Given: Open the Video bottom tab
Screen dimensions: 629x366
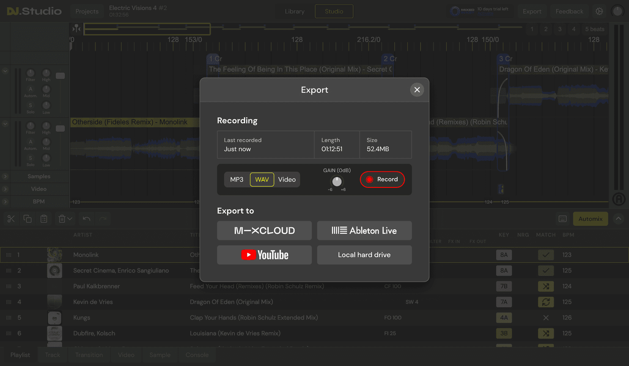Looking at the screenshot, I should pos(126,355).
